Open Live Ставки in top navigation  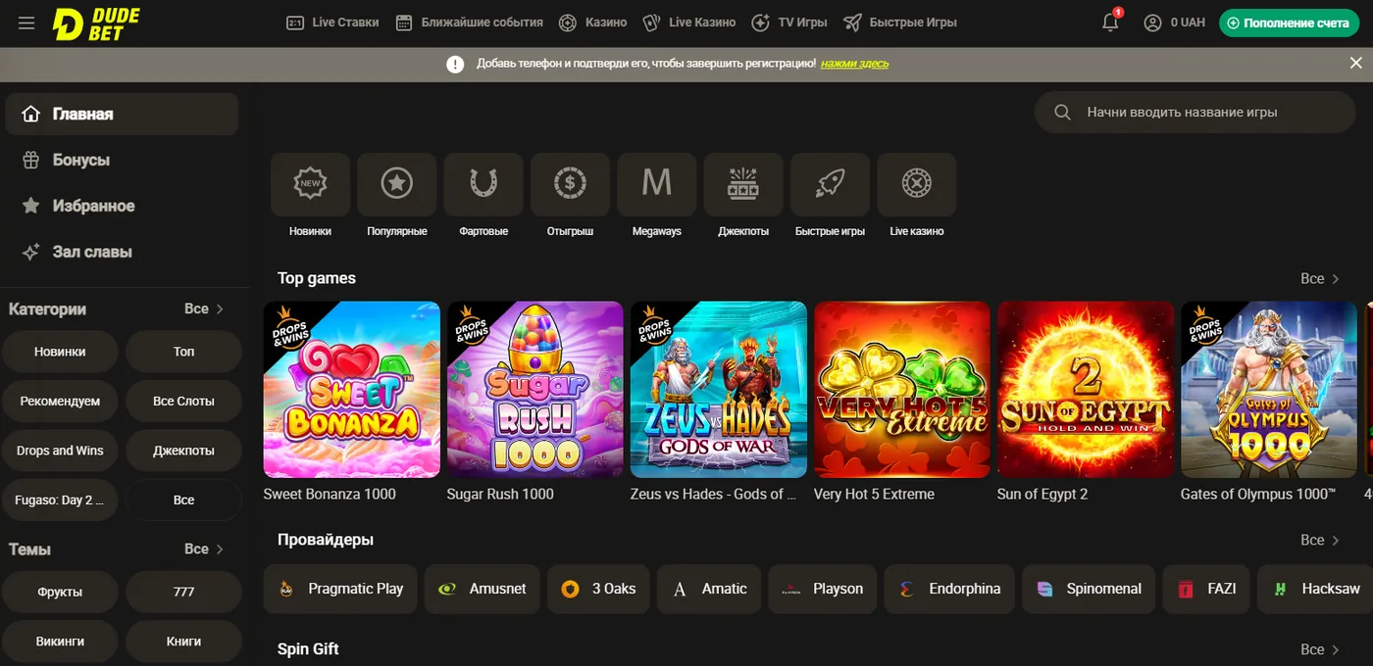pos(332,23)
